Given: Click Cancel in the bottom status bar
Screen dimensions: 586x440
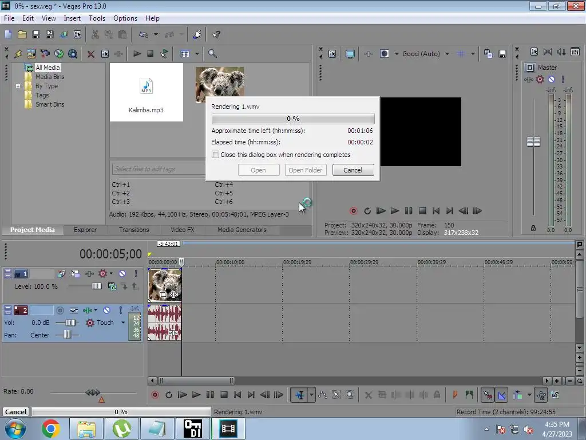Looking at the screenshot, I should coord(15,411).
